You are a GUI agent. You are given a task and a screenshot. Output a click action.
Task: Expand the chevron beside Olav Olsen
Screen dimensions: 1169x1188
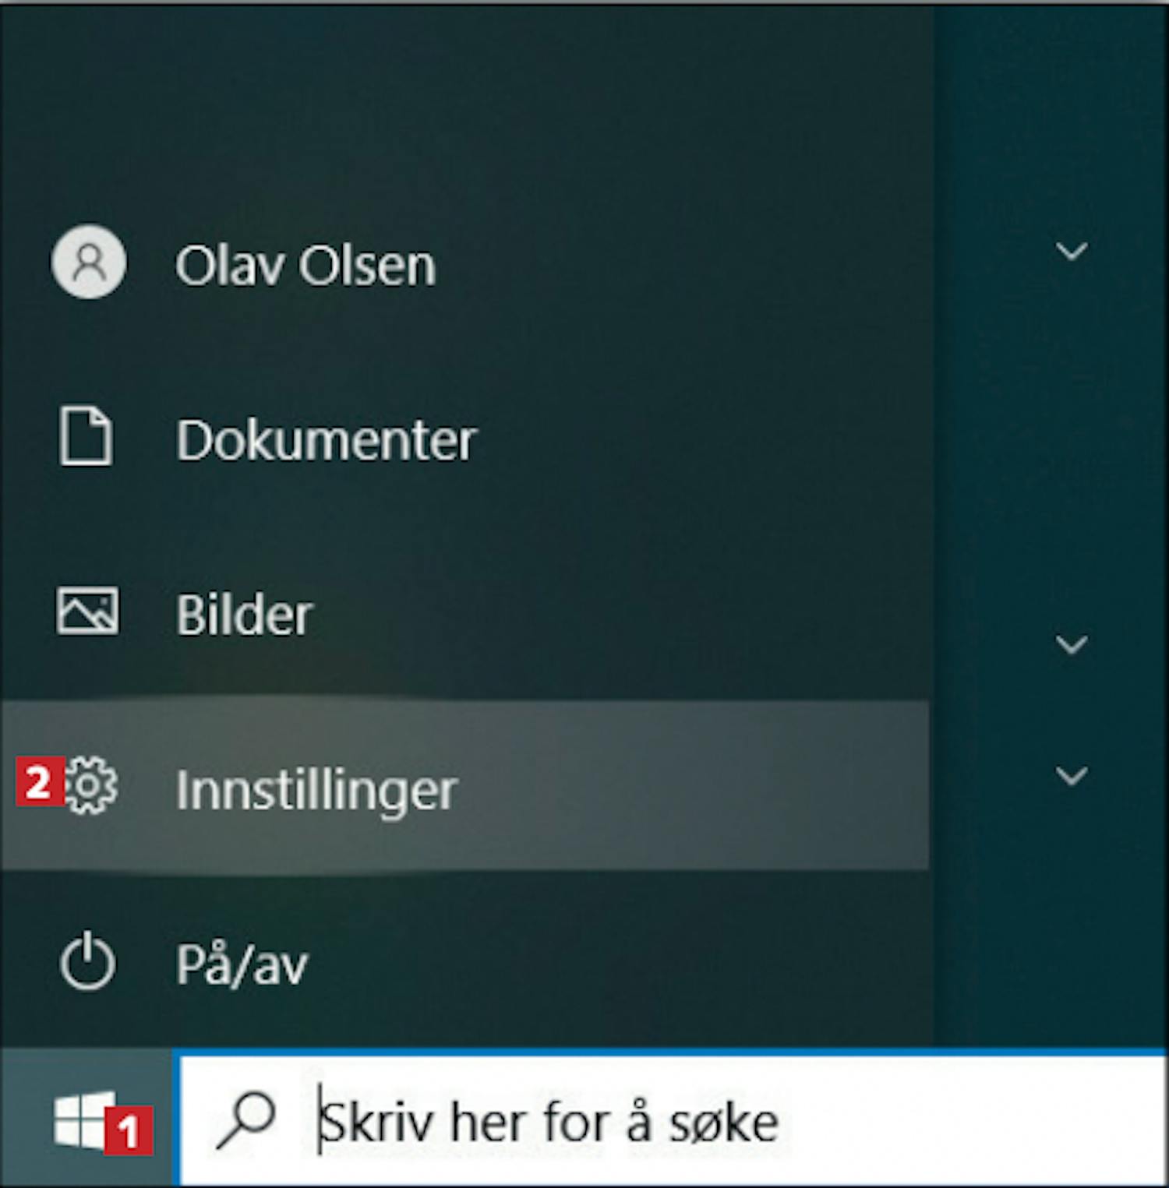coord(1072,251)
